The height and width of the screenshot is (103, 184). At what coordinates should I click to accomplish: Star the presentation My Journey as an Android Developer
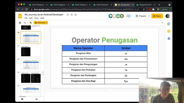pos(68,15)
